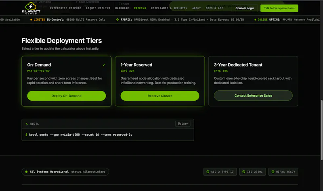
Task: Click the KWCTL terminal prompt icon
Action: (x=27, y=124)
